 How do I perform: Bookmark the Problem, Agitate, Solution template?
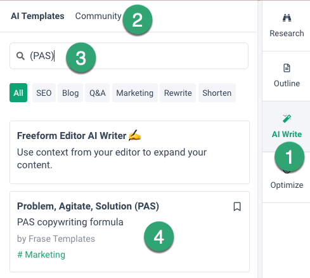[x=237, y=206]
